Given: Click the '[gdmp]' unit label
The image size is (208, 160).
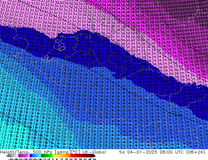Looking at the screenshot, I should [x=63, y=152].
